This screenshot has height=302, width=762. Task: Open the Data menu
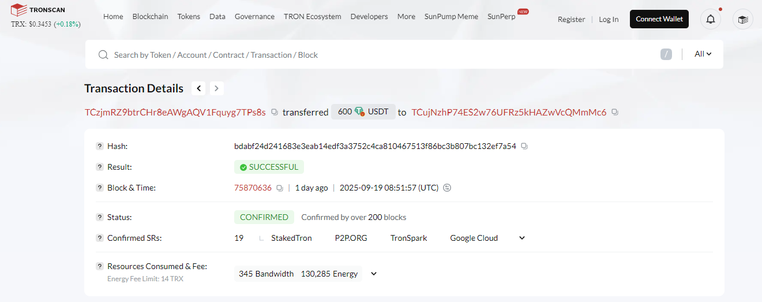coord(217,16)
